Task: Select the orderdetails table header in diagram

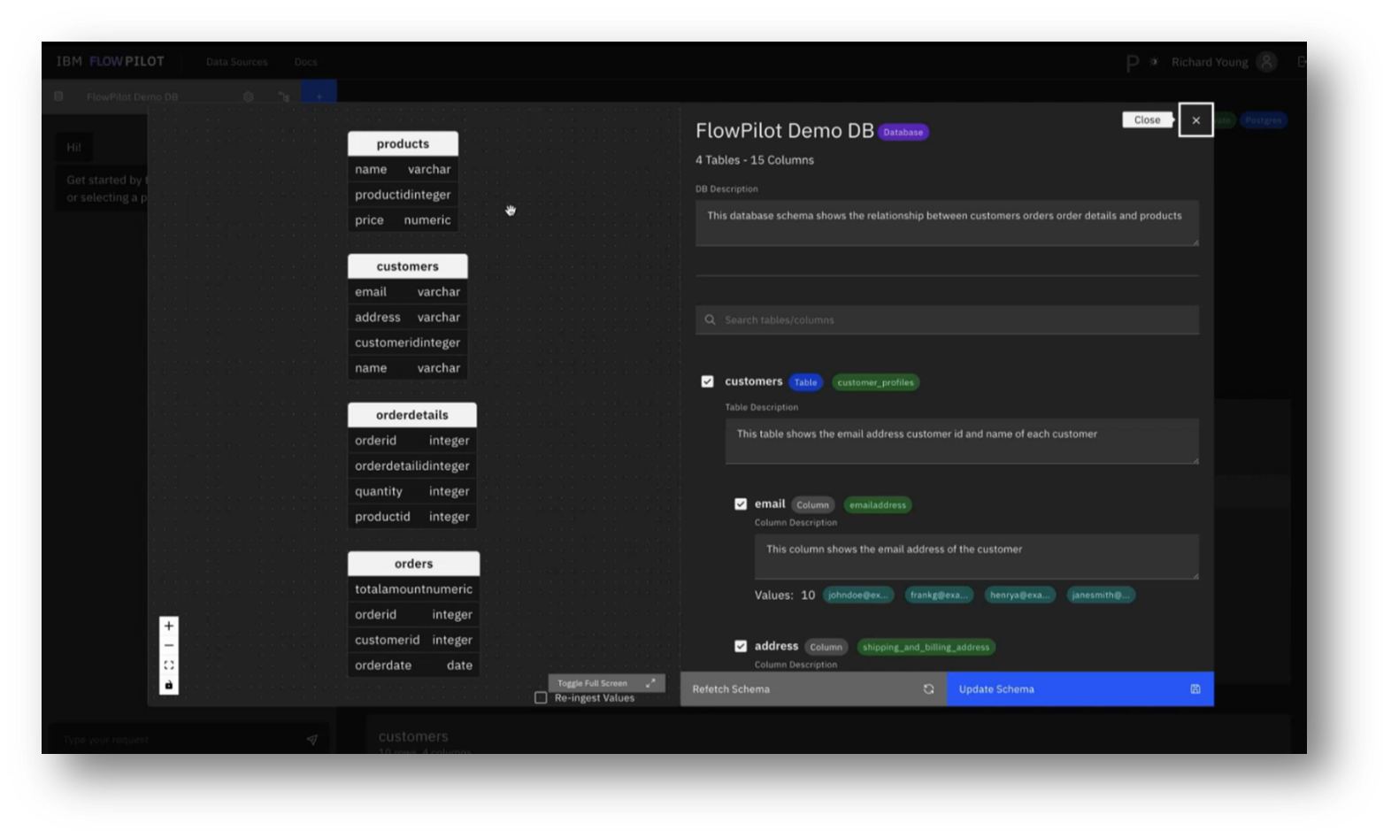Action: [412, 415]
